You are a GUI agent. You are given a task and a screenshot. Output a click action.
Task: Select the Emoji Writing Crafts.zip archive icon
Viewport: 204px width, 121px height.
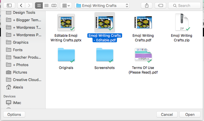[181, 22]
